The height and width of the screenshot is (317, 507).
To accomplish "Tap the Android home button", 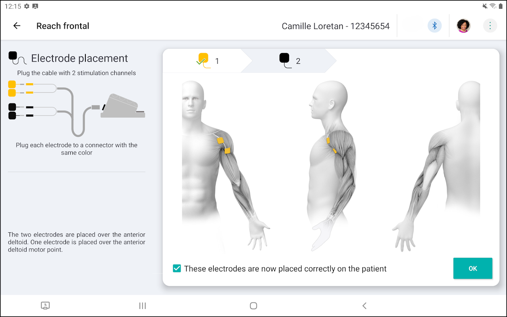I will [x=253, y=306].
